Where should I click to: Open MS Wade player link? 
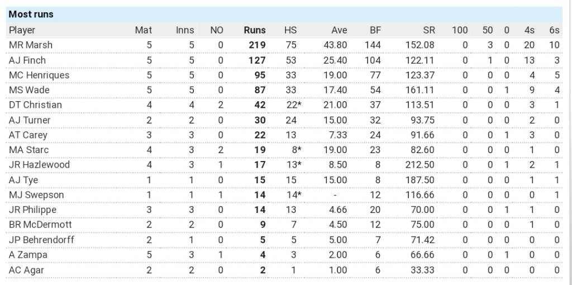(x=29, y=90)
